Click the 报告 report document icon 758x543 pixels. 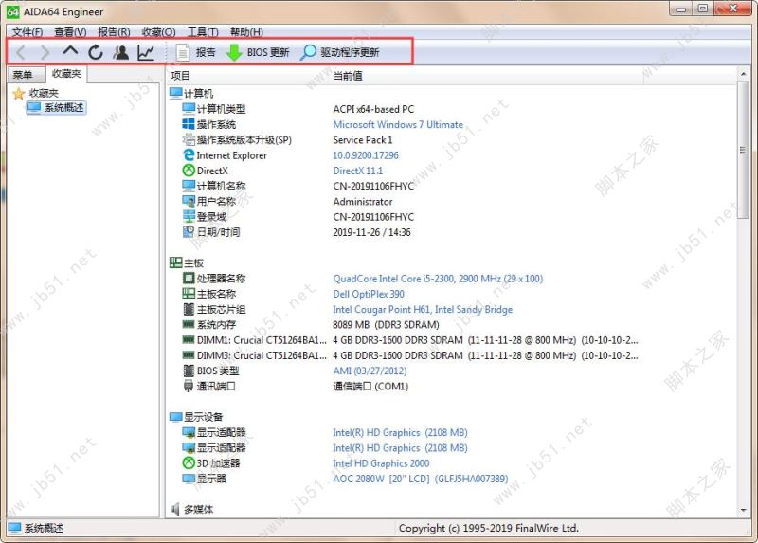(x=183, y=52)
